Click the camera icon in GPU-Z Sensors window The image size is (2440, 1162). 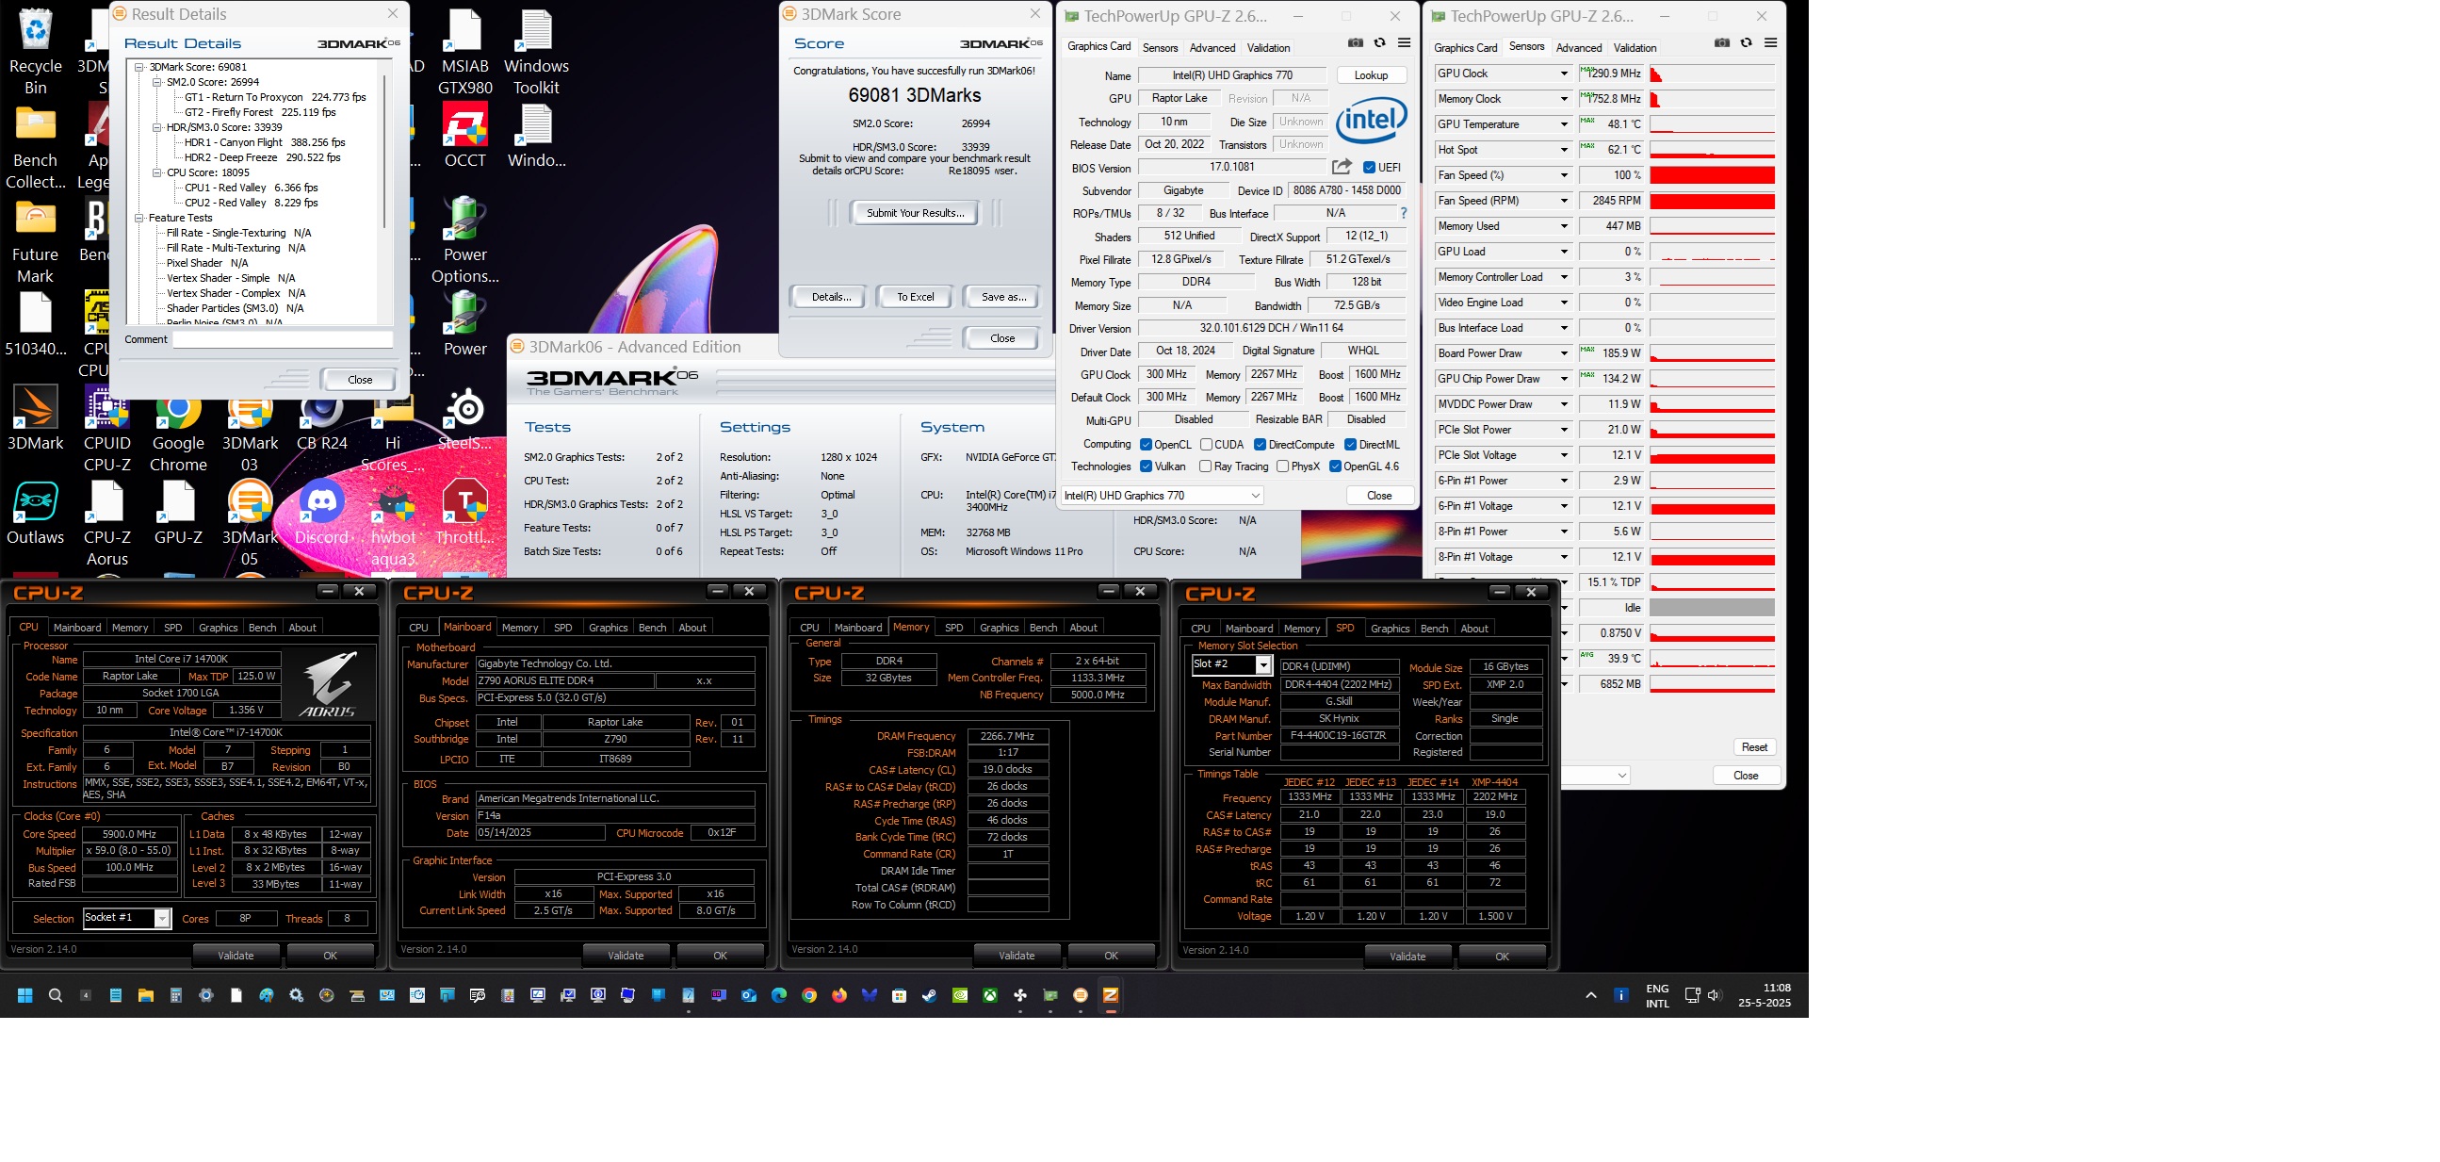(1722, 42)
